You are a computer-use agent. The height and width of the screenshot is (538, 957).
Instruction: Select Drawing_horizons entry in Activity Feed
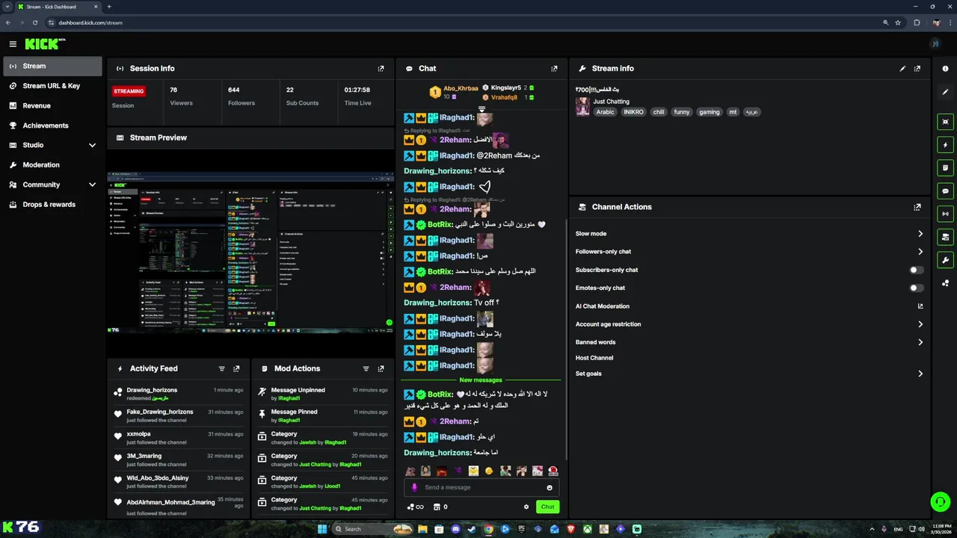pyautogui.click(x=177, y=394)
